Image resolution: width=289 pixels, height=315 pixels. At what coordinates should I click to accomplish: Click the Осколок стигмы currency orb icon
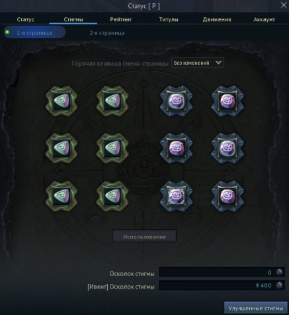point(279,272)
